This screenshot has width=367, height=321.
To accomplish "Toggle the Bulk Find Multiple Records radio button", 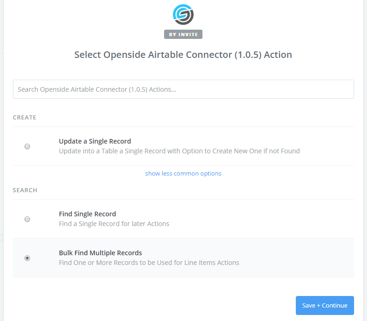I will pyautogui.click(x=27, y=258).
